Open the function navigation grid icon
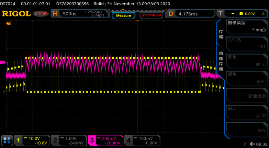 point(7,141)
